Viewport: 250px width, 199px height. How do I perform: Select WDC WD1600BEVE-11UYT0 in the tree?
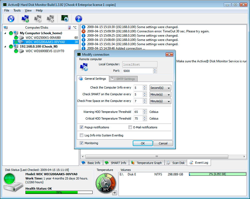(45, 51)
